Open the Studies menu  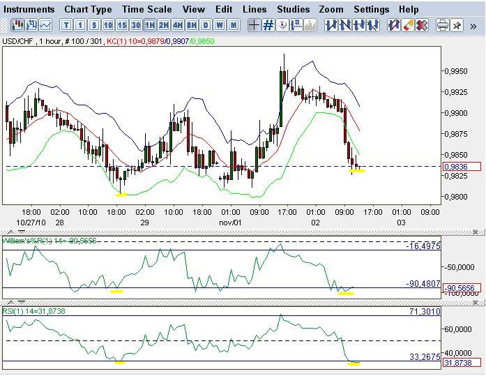click(293, 9)
